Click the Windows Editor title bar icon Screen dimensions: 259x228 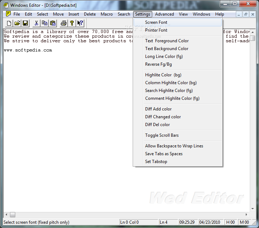pos(6,5)
